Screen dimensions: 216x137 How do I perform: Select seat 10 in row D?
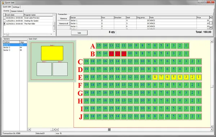(143, 69)
